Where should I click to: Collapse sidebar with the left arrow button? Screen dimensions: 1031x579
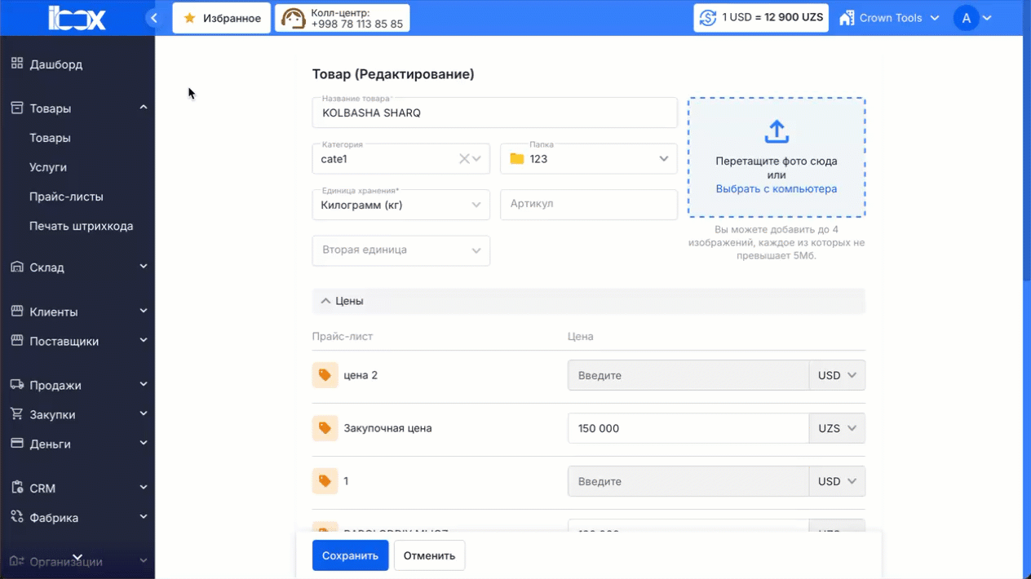153,18
